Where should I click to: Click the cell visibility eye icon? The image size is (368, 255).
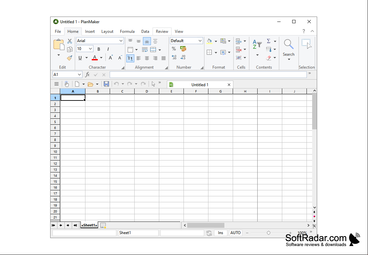click(239, 58)
